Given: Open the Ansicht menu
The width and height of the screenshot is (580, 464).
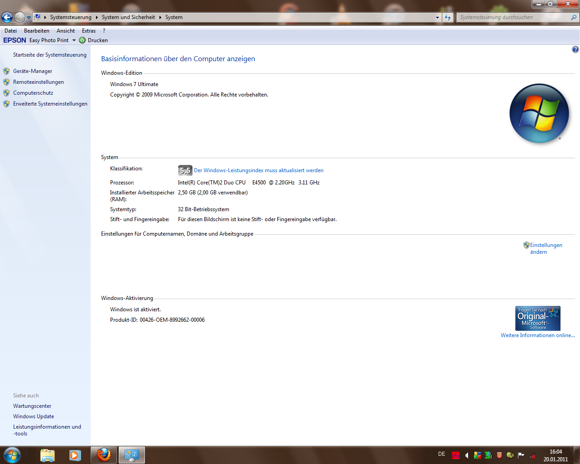Looking at the screenshot, I should point(66,31).
